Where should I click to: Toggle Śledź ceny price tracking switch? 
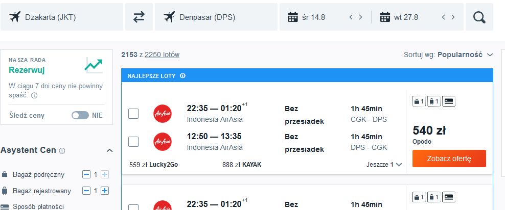80,115
